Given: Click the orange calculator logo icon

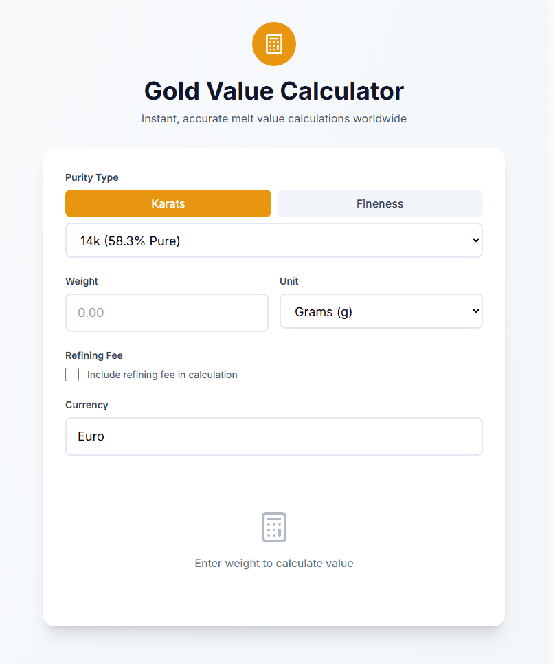Looking at the screenshot, I should point(274,44).
